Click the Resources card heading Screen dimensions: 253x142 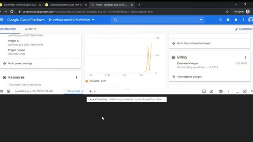click(x=17, y=77)
